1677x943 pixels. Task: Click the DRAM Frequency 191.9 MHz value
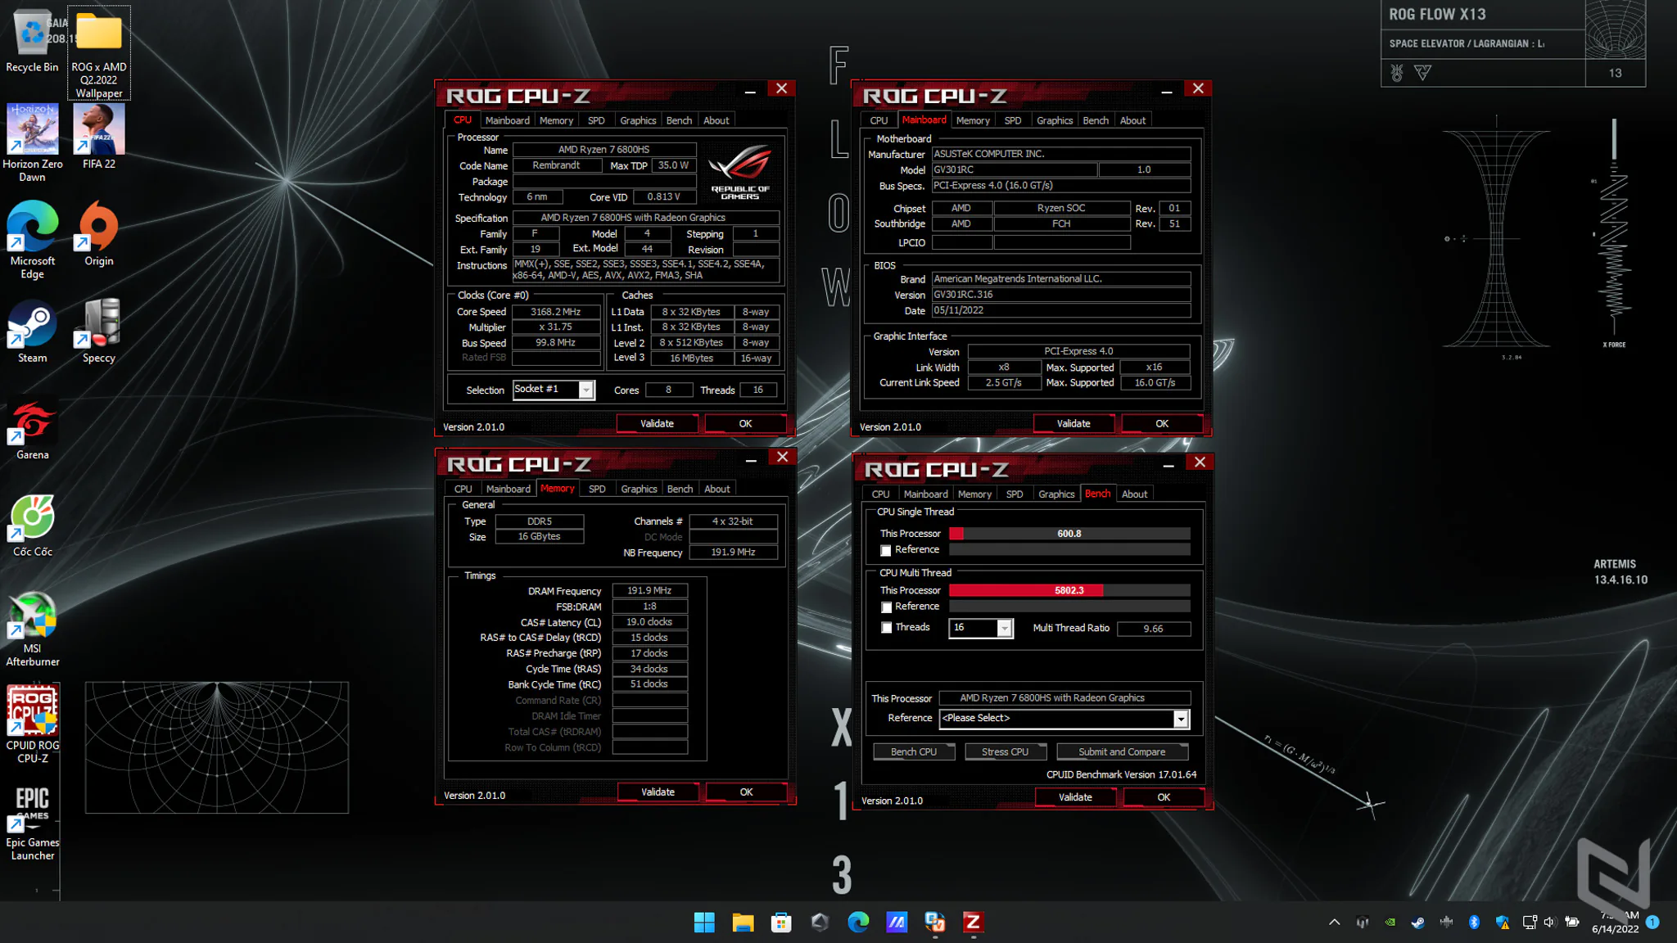649,590
